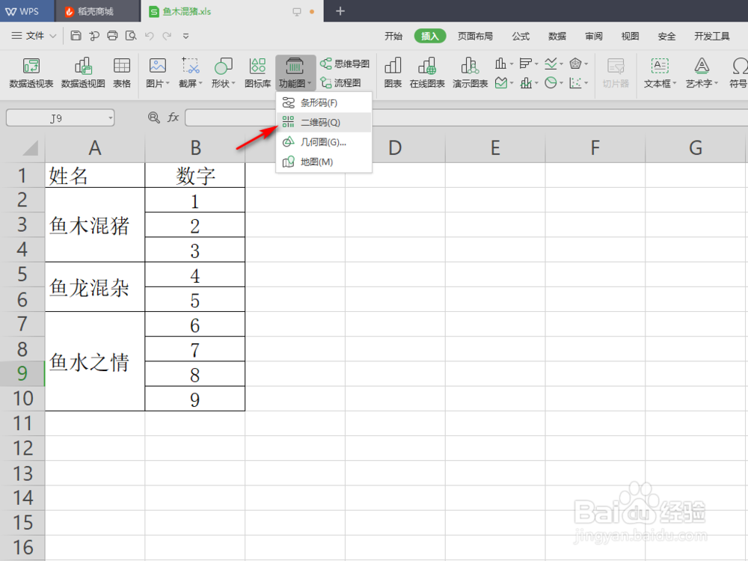Select header cell 数字
This screenshot has height=561, width=748.
point(195,175)
